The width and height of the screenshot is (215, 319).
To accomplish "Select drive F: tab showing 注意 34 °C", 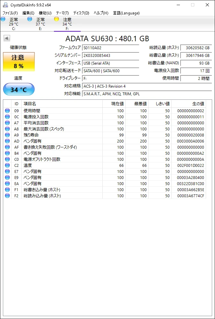I will [67, 24].
